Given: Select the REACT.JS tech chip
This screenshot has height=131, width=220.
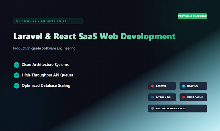Looking at the screenshot, I should click(x=193, y=86).
